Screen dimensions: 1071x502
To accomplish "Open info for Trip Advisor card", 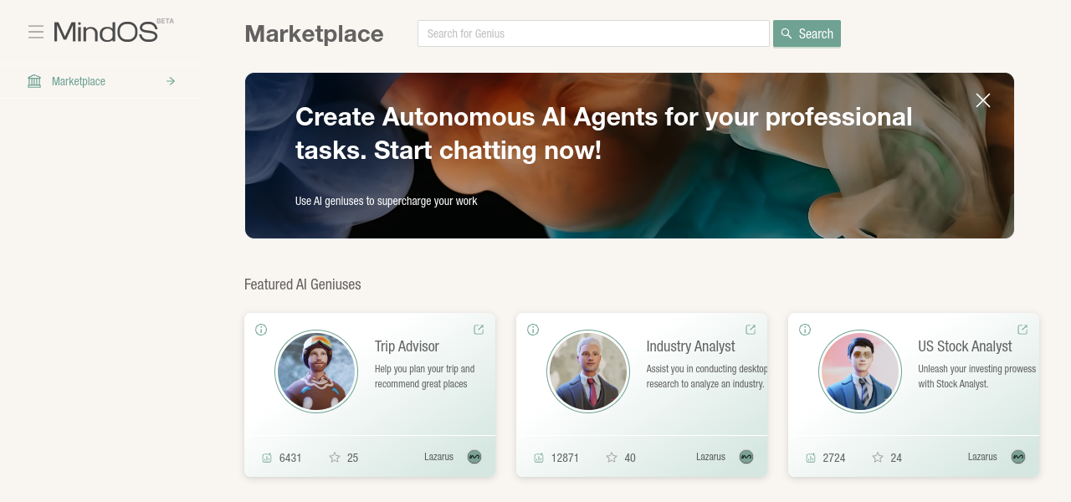I will [261, 330].
